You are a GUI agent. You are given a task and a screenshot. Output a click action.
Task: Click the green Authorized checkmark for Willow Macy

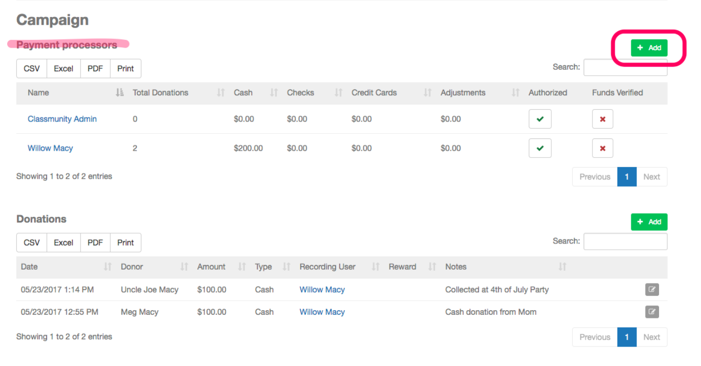point(540,148)
